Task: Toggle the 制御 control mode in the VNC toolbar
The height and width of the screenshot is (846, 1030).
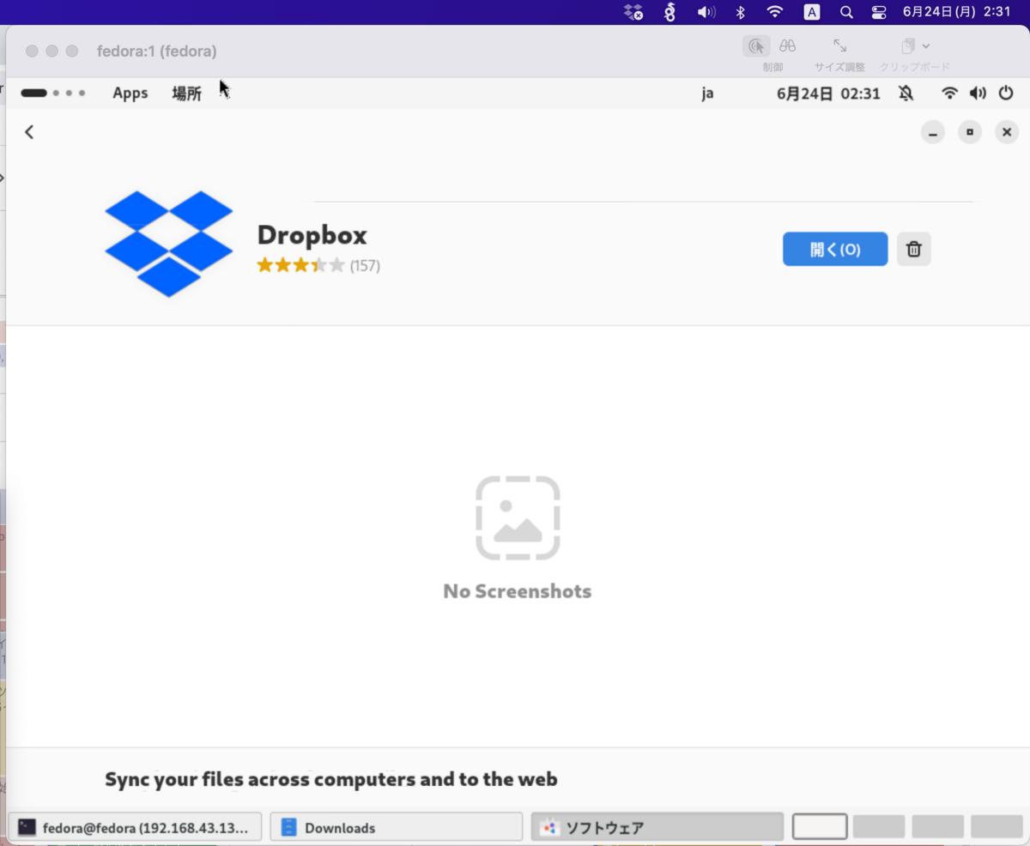Action: pos(755,46)
